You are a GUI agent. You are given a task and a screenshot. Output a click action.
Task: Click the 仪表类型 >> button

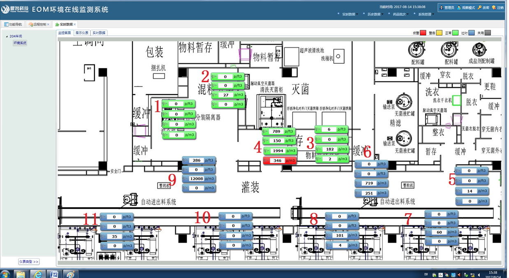28,262
